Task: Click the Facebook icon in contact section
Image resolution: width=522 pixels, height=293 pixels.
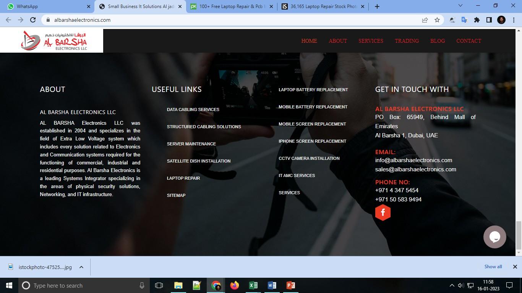Action: click(383, 213)
